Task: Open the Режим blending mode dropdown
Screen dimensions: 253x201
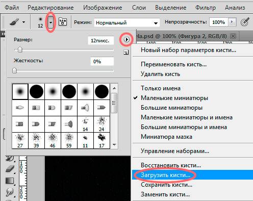Action: click(127, 23)
